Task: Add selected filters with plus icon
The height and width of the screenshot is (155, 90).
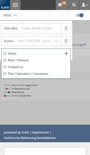Action: (66, 53)
